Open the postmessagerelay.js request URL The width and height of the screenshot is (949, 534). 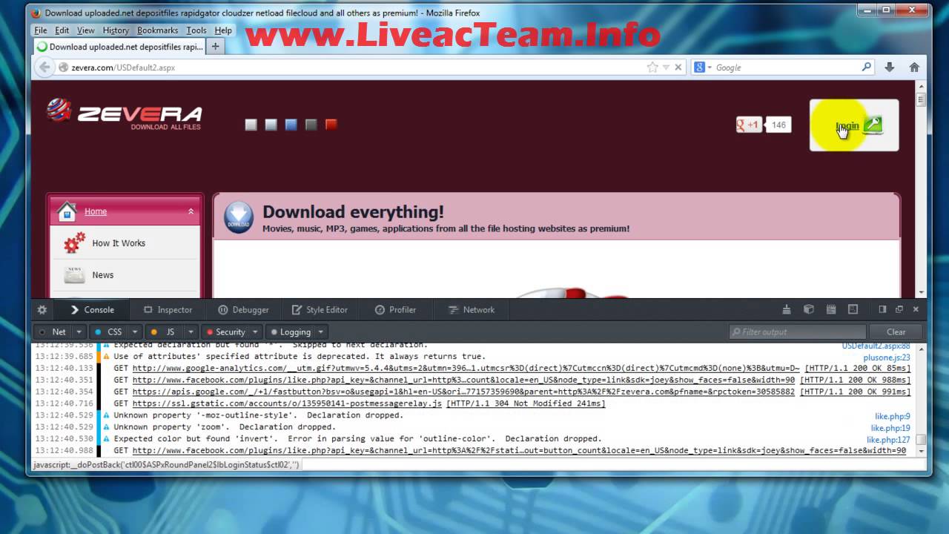(287, 403)
